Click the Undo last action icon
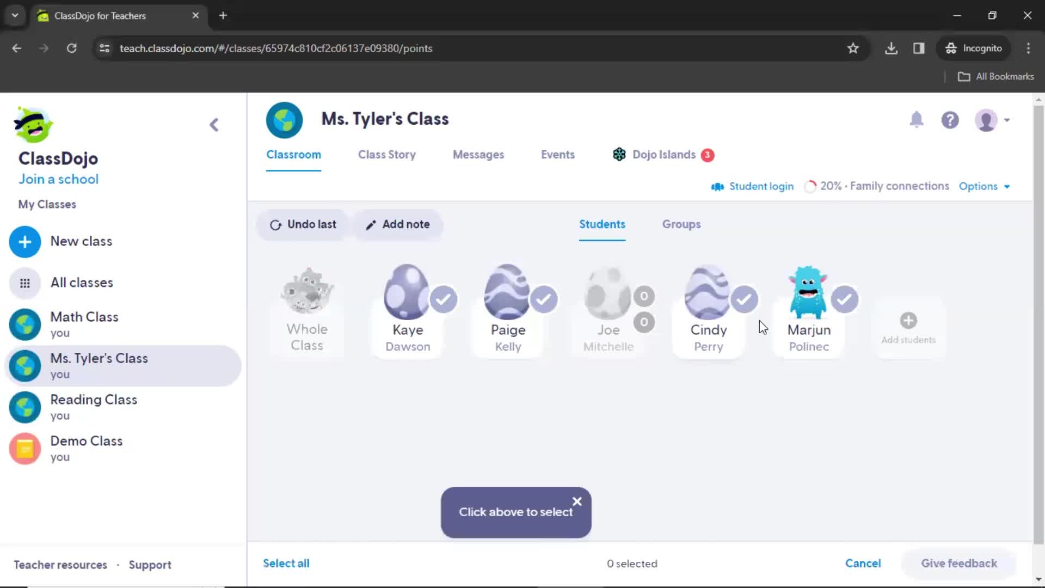Screen dimensions: 1045x588 tap(276, 225)
